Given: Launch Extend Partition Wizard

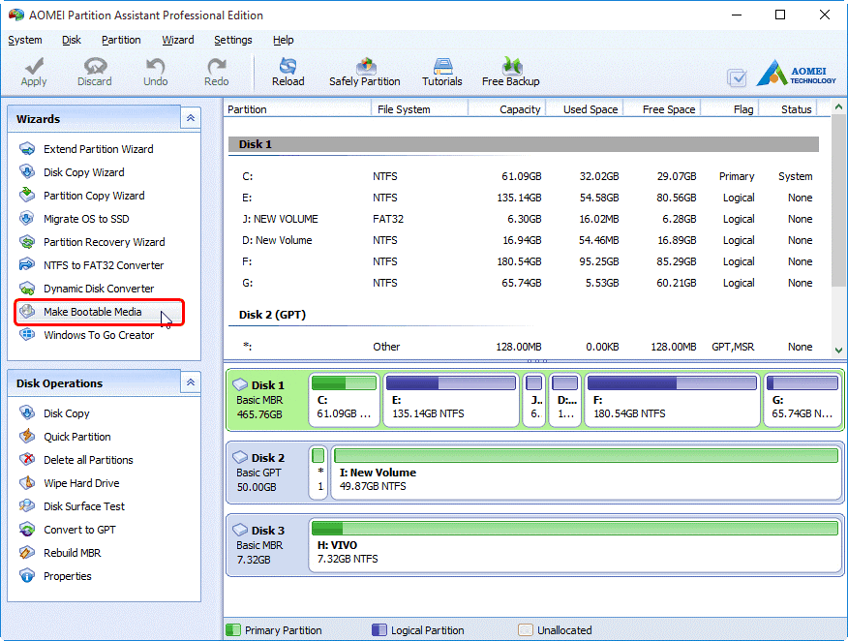Looking at the screenshot, I should click(x=99, y=149).
